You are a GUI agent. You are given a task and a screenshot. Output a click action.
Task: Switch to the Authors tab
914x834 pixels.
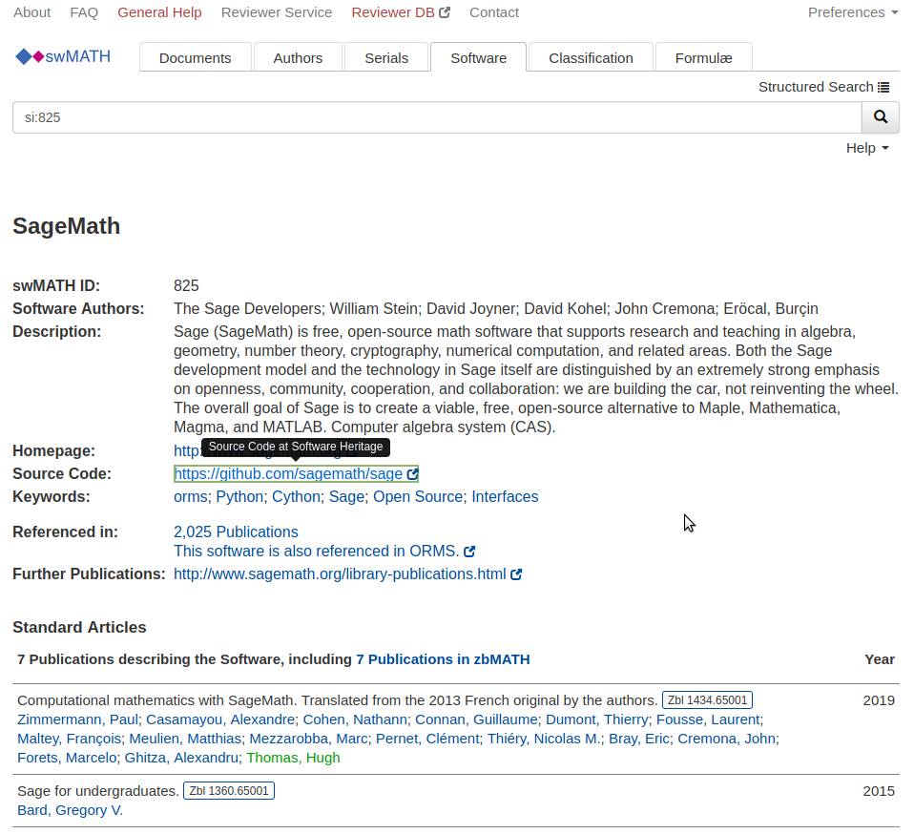pos(298,57)
